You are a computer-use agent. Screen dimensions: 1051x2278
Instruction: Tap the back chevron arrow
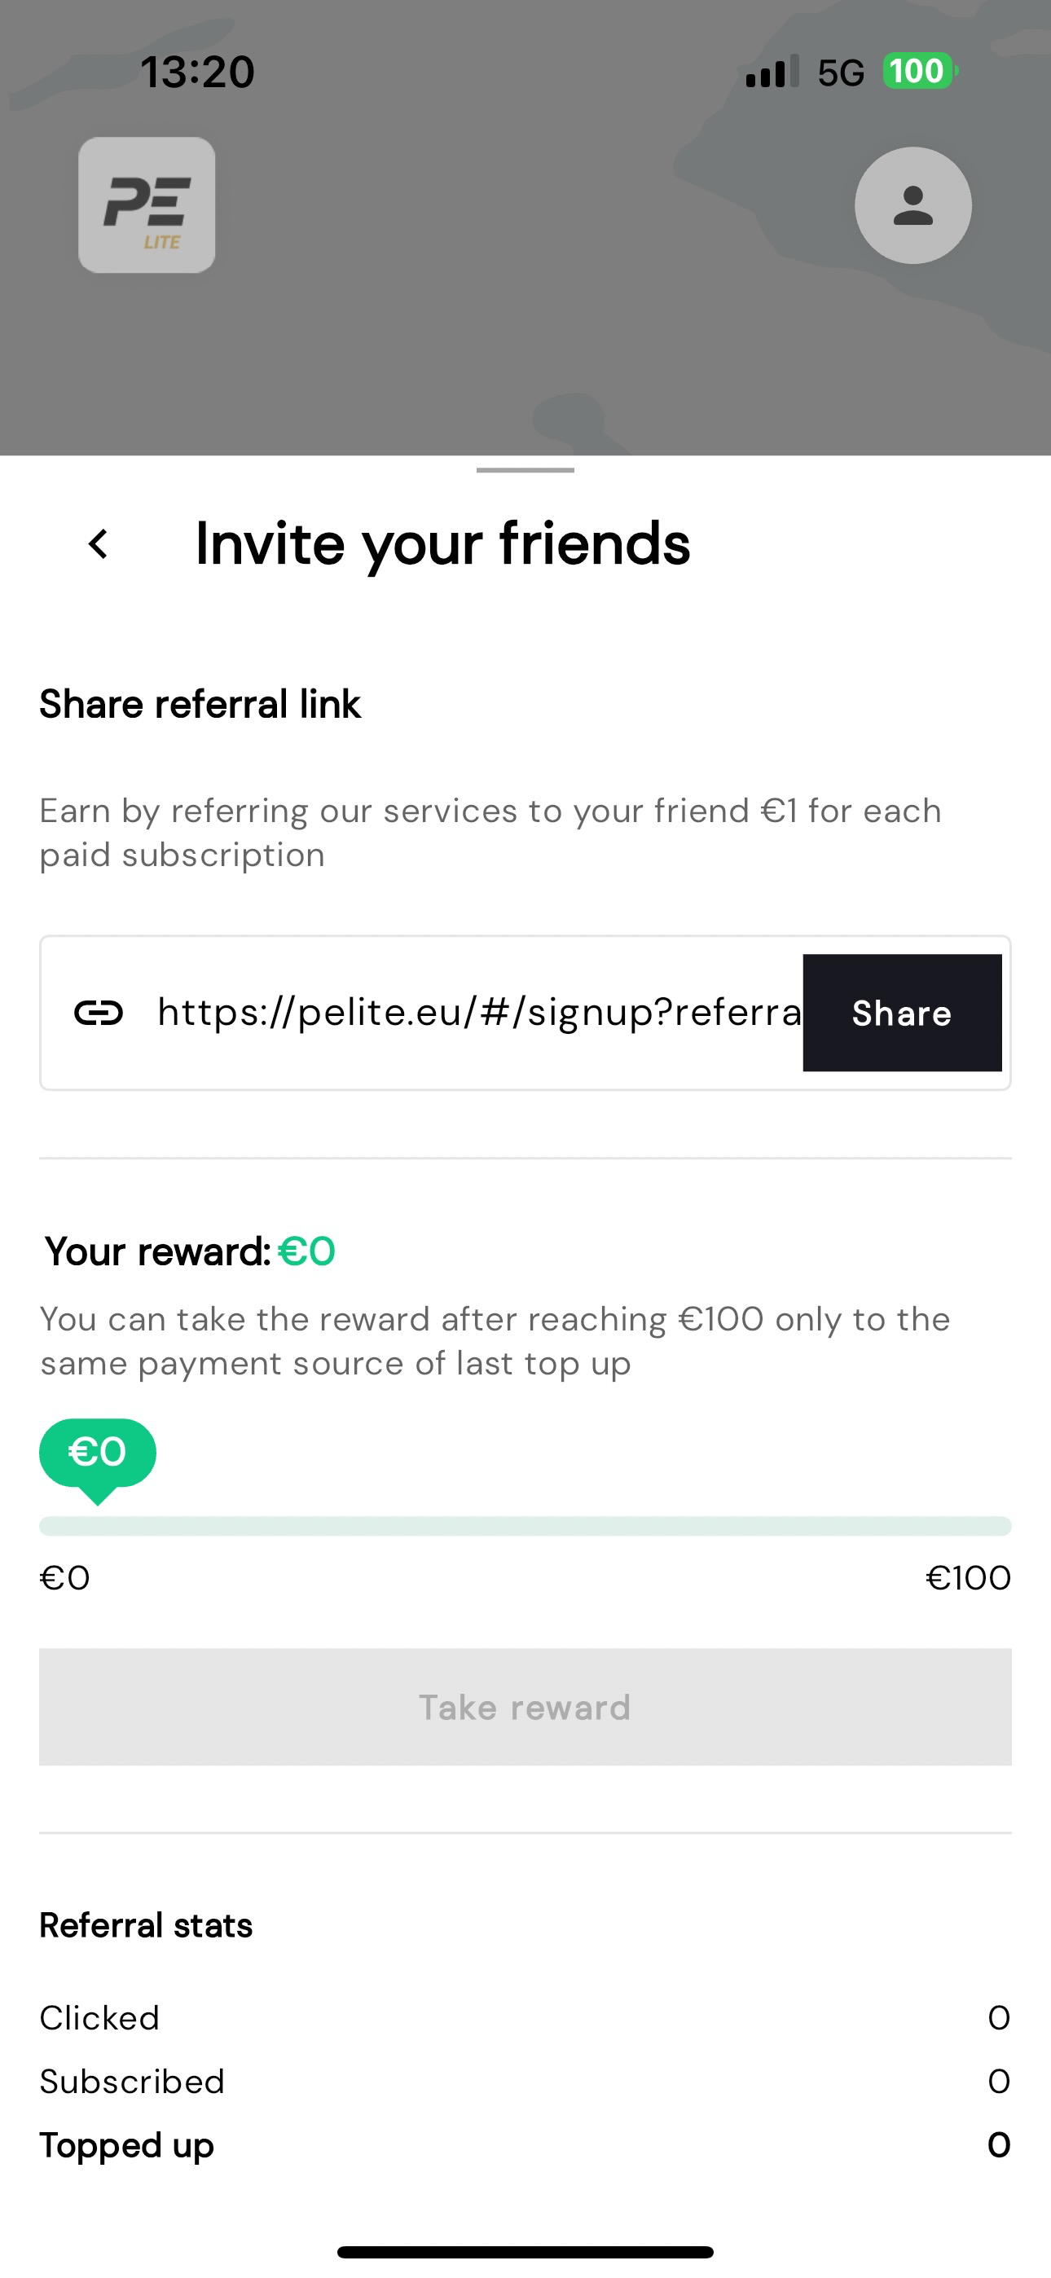point(99,544)
